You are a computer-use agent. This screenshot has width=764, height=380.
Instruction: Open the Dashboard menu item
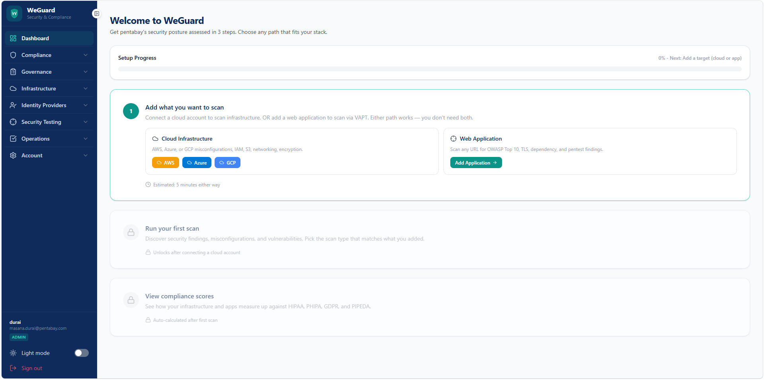[49, 38]
